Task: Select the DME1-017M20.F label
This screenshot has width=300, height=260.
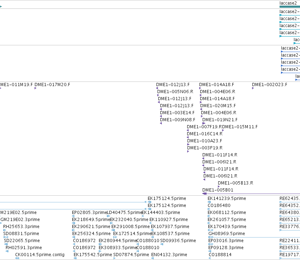Action: tap(52, 85)
